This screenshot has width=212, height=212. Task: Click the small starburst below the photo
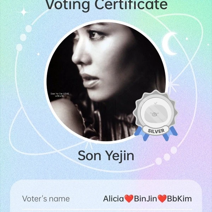click(89, 145)
